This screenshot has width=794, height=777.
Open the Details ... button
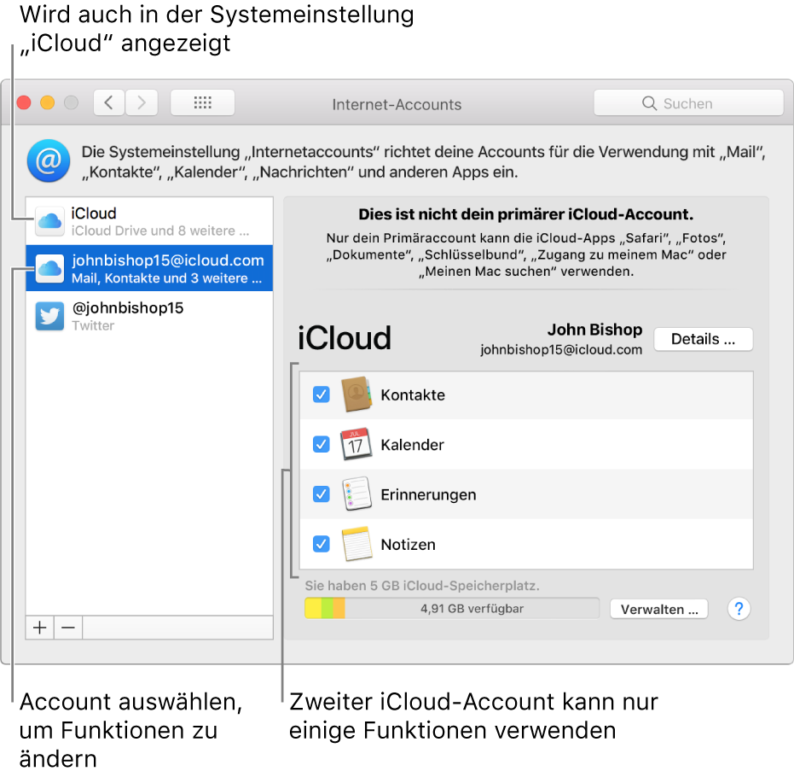[x=703, y=339]
